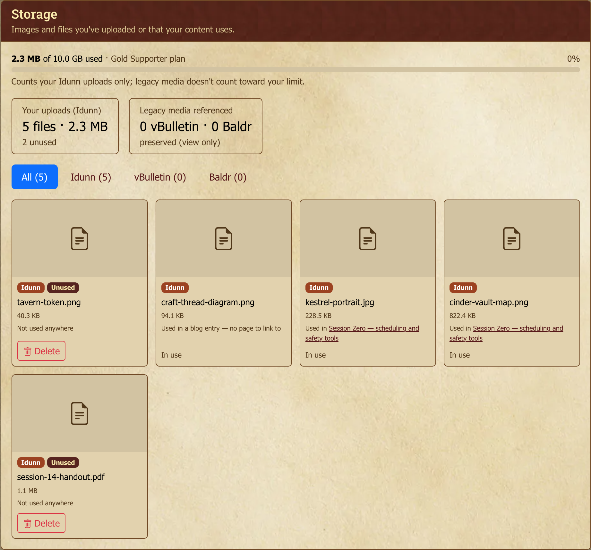Click 'In use' status under craft-thread-diagram.png
Screen dimensions: 591x550
[x=171, y=355]
